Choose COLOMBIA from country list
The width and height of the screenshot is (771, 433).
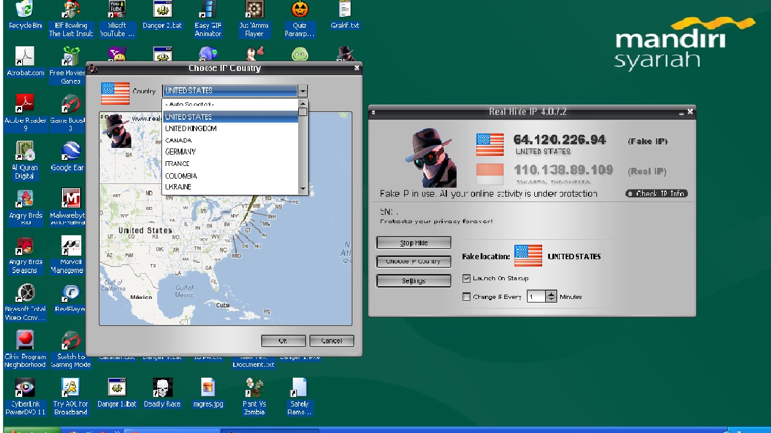tap(230, 176)
